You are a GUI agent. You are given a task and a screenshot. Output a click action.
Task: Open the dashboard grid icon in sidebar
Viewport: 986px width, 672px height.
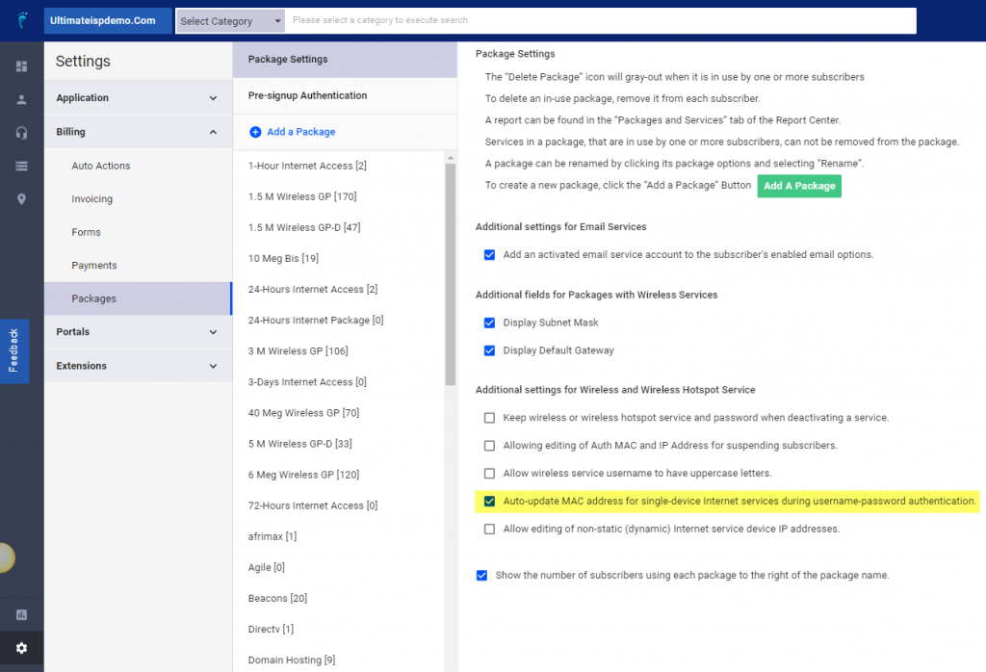click(19, 67)
